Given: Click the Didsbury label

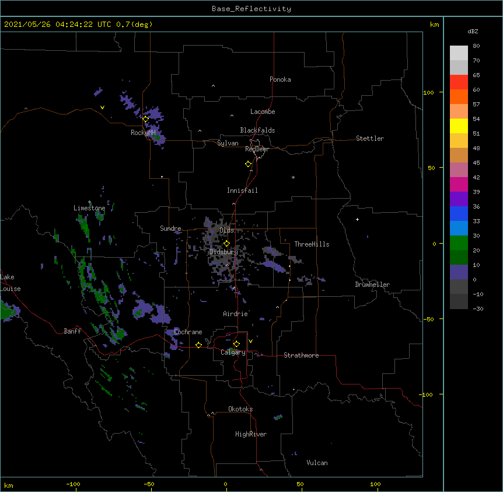Looking at the screenshot, I should pos(224,252).
